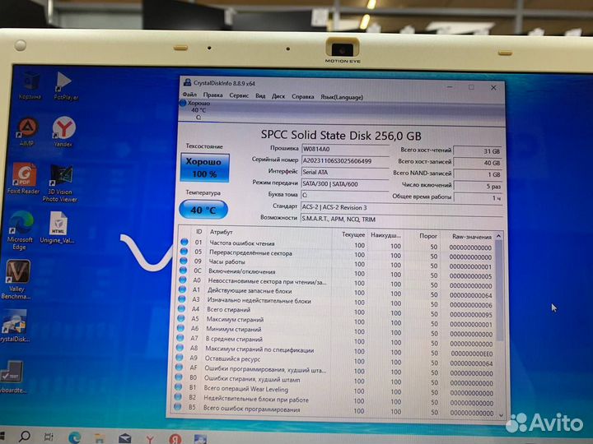593x444 pixels.
Task: Click the SPCC Solid State Disk 256,0 GB title
Action: tap(341, 135)
